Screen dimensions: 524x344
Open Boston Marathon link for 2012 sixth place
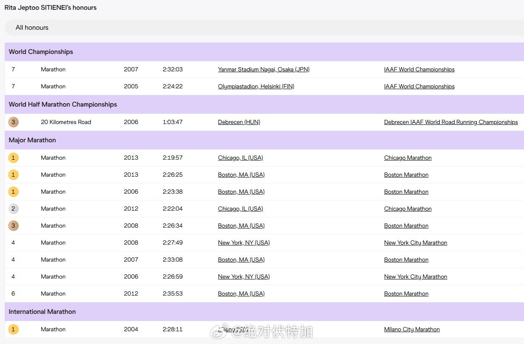[x=406, y=294]
